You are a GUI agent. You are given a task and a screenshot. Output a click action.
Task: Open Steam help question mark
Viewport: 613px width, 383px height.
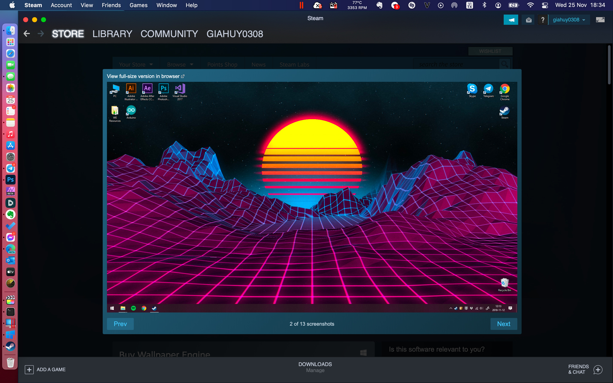(x=543, y=20)
